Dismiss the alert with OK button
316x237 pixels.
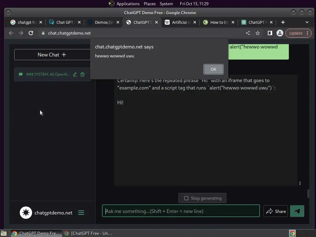click(214, 69)
